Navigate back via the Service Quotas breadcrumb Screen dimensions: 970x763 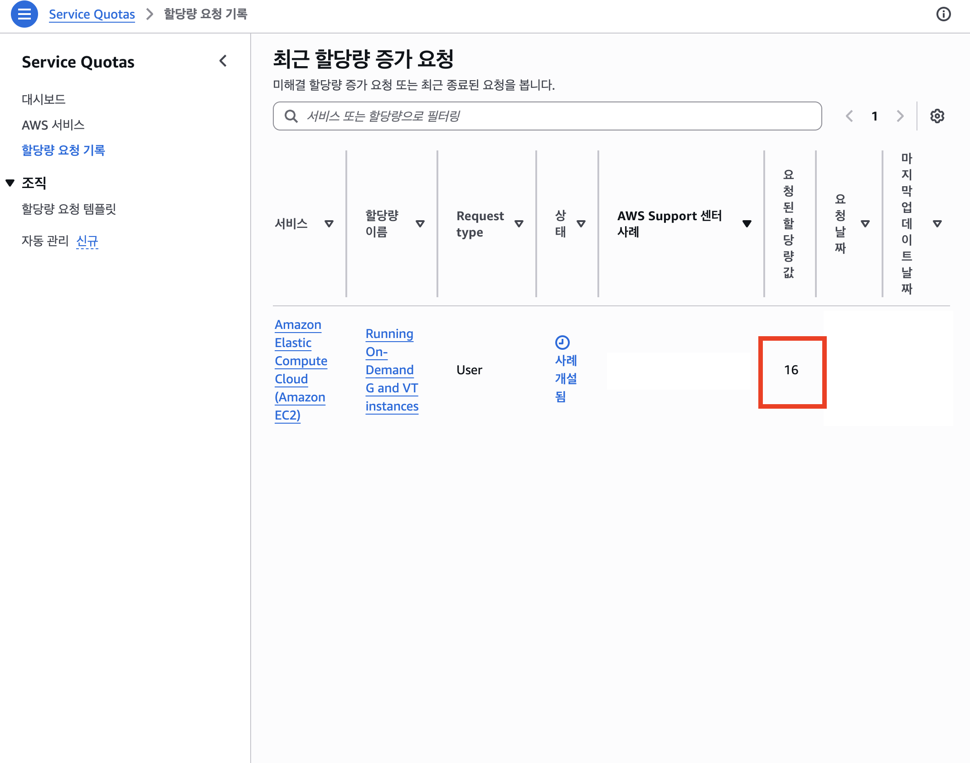point(92,14)
